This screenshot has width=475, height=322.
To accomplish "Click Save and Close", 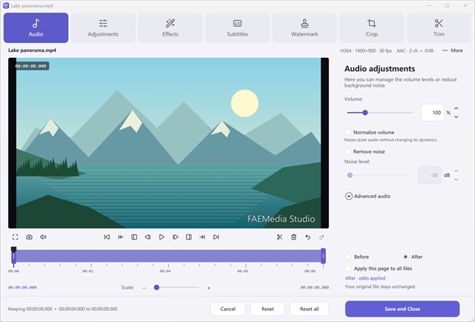I will 402,309.
